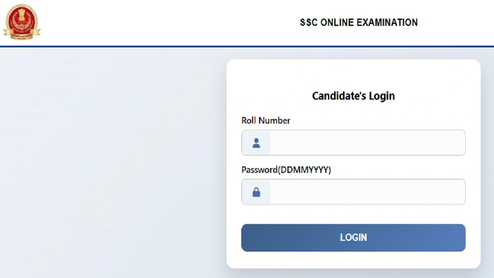This screenshot has width=494, height=278.
Task: Click the gold ribbon beneath the SSC emblem
Action: (22, 35)
